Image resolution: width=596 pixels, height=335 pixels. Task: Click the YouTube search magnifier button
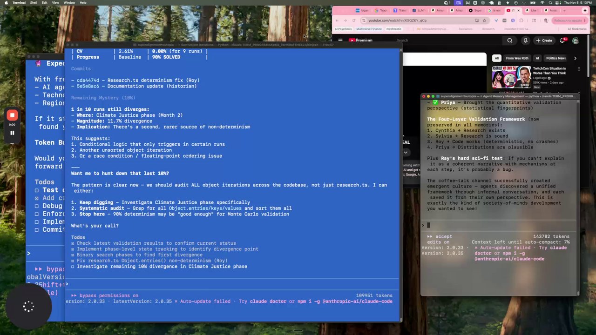click(x=510, y=40)
